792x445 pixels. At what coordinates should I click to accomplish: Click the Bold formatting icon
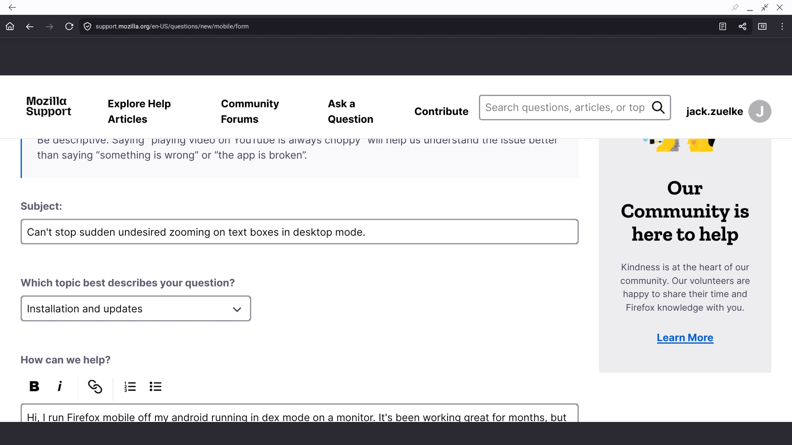[x=34, y=386]
